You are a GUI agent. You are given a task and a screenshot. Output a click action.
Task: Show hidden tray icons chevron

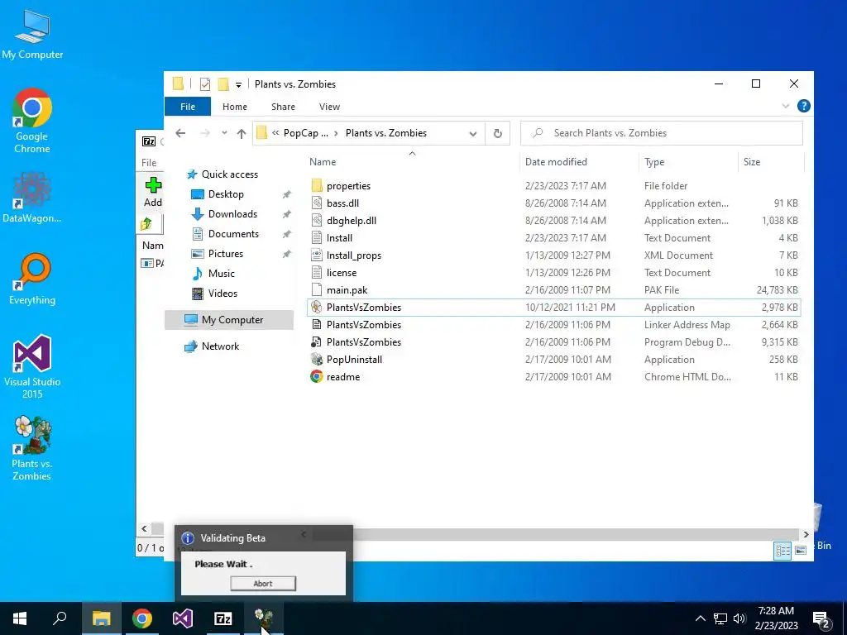pyautogui.click(x=700, y=618)
